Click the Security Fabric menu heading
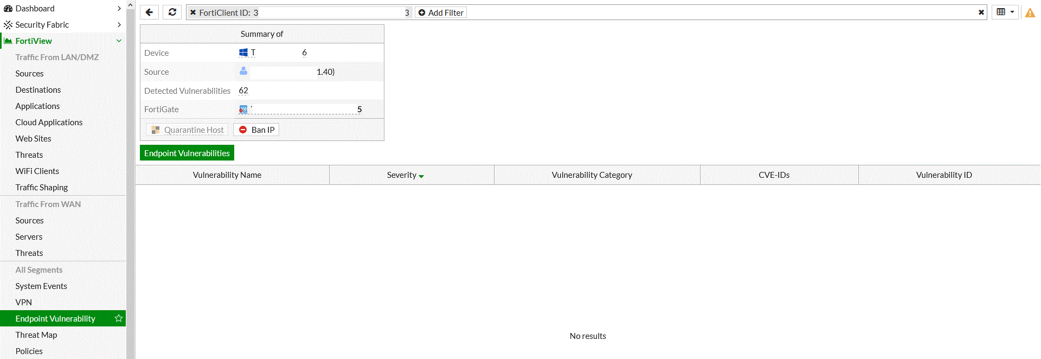Image resolution: width=1041 pixels, height=359 pixels. pyautogui.click(x=42, y=24)
